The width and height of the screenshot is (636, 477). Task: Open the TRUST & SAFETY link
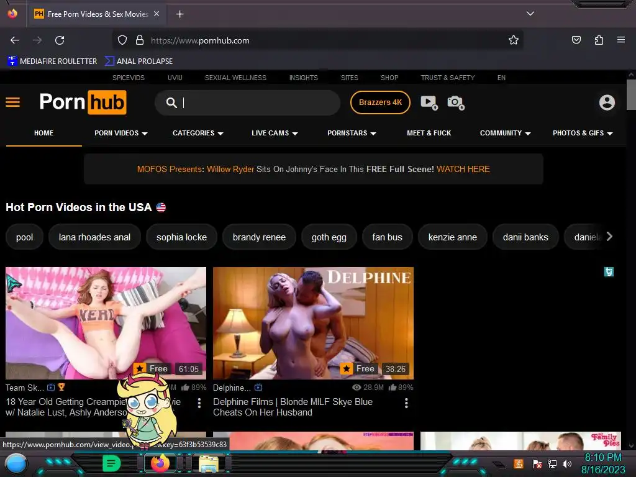coord(447,78)
